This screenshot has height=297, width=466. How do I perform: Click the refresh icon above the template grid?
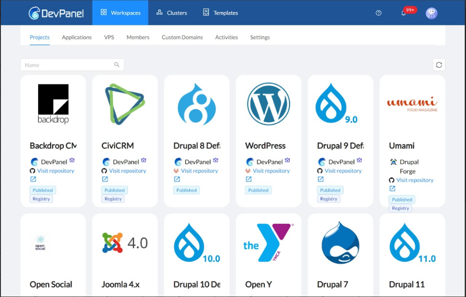tap(439, 65)
